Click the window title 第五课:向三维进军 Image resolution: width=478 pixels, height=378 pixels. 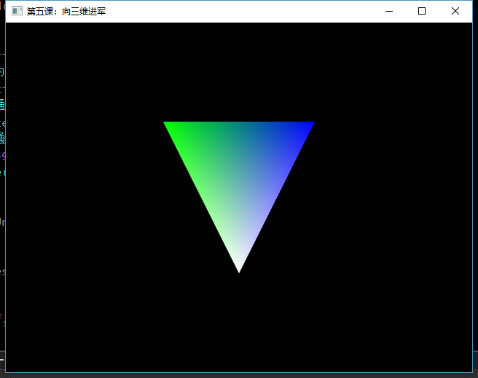point(66,12)
